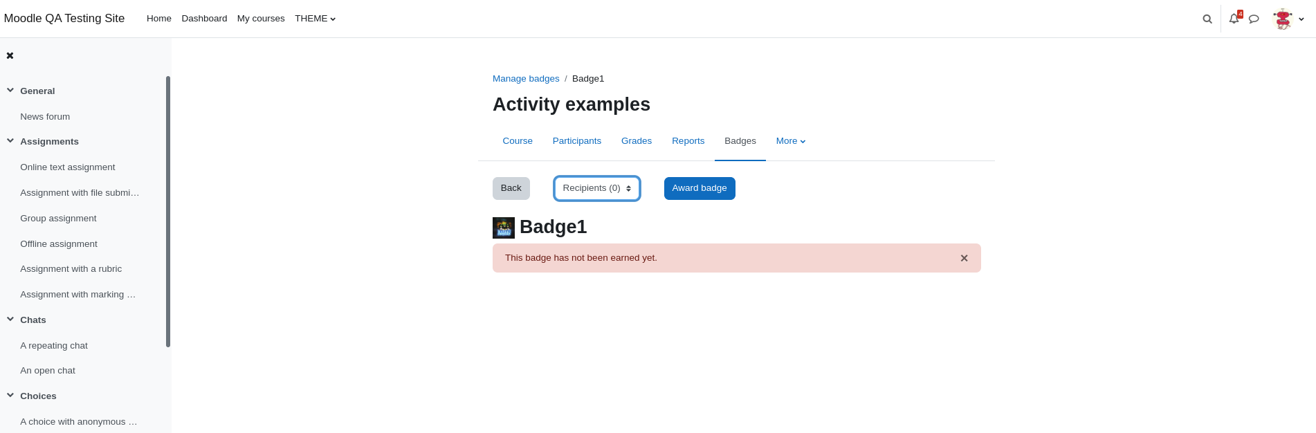Dismiss the badge not earned alert

coord(964,258)
